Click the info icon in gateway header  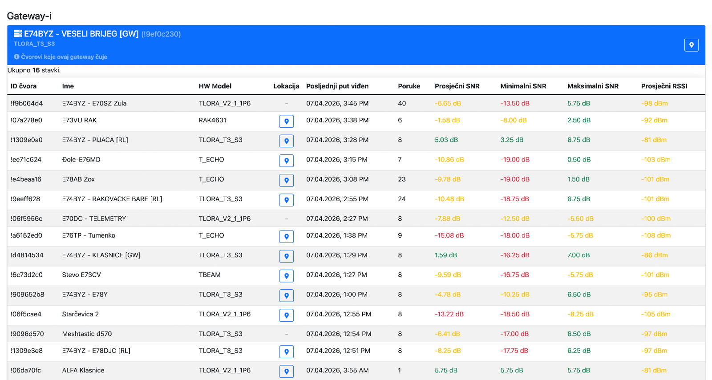pos(16,57)
